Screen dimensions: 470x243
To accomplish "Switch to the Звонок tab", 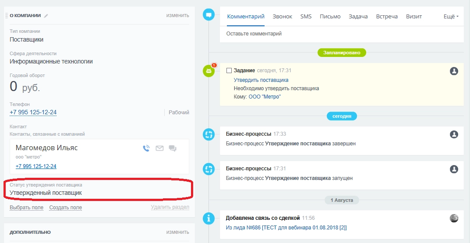I will coord(283,17).
